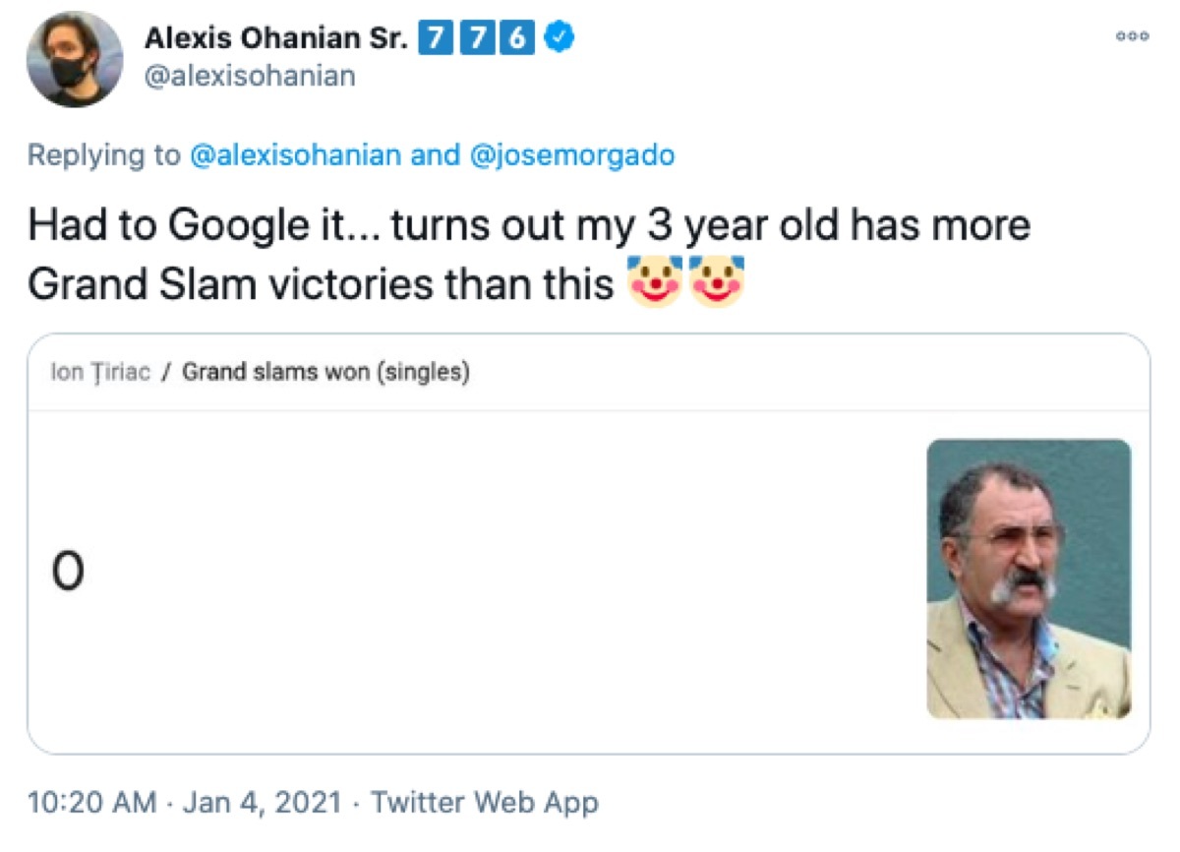Image resolution: width=1180 pixels, height=852 pixels.
Task: Click the 'Twitter Web App' source link
Action: (481, 802)
